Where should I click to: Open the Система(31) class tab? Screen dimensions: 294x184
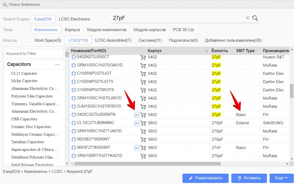pyautogui.click(x=150, y=40)
